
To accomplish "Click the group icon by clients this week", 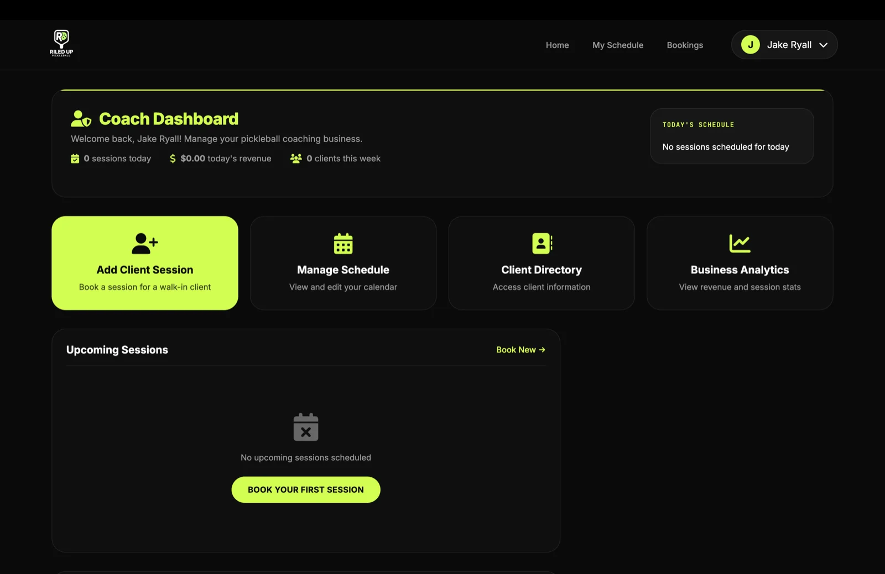I will pyautogui.click(x=296, y=159).
